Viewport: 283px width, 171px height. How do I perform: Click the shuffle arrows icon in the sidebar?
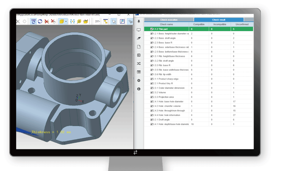coord(139,64)
